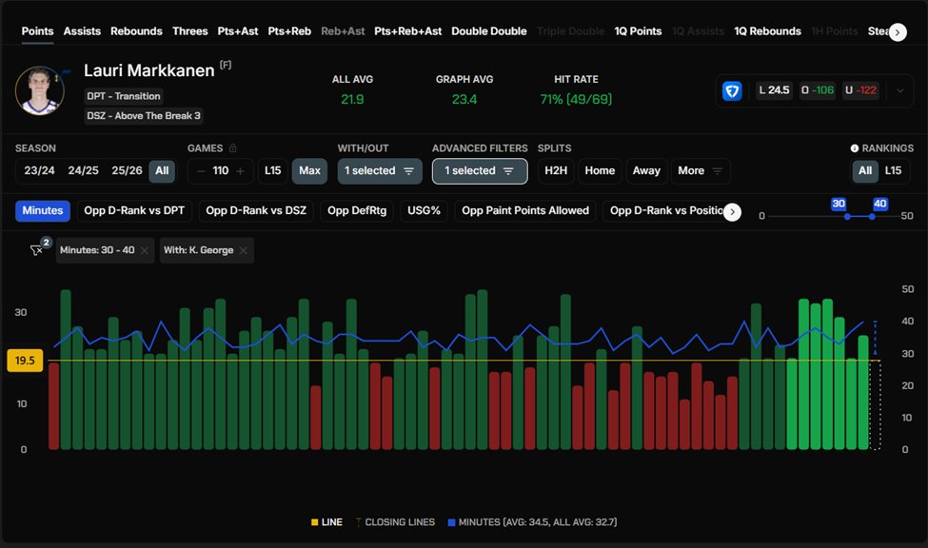Expand the sportsbook odds chevron
Screen dimensions: 928x548
click(900, 90)
